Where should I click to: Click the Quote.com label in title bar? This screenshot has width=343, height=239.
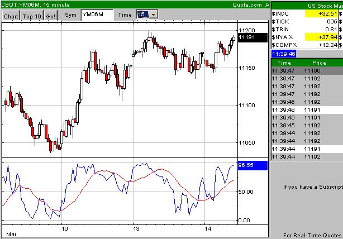pos(247,5)
